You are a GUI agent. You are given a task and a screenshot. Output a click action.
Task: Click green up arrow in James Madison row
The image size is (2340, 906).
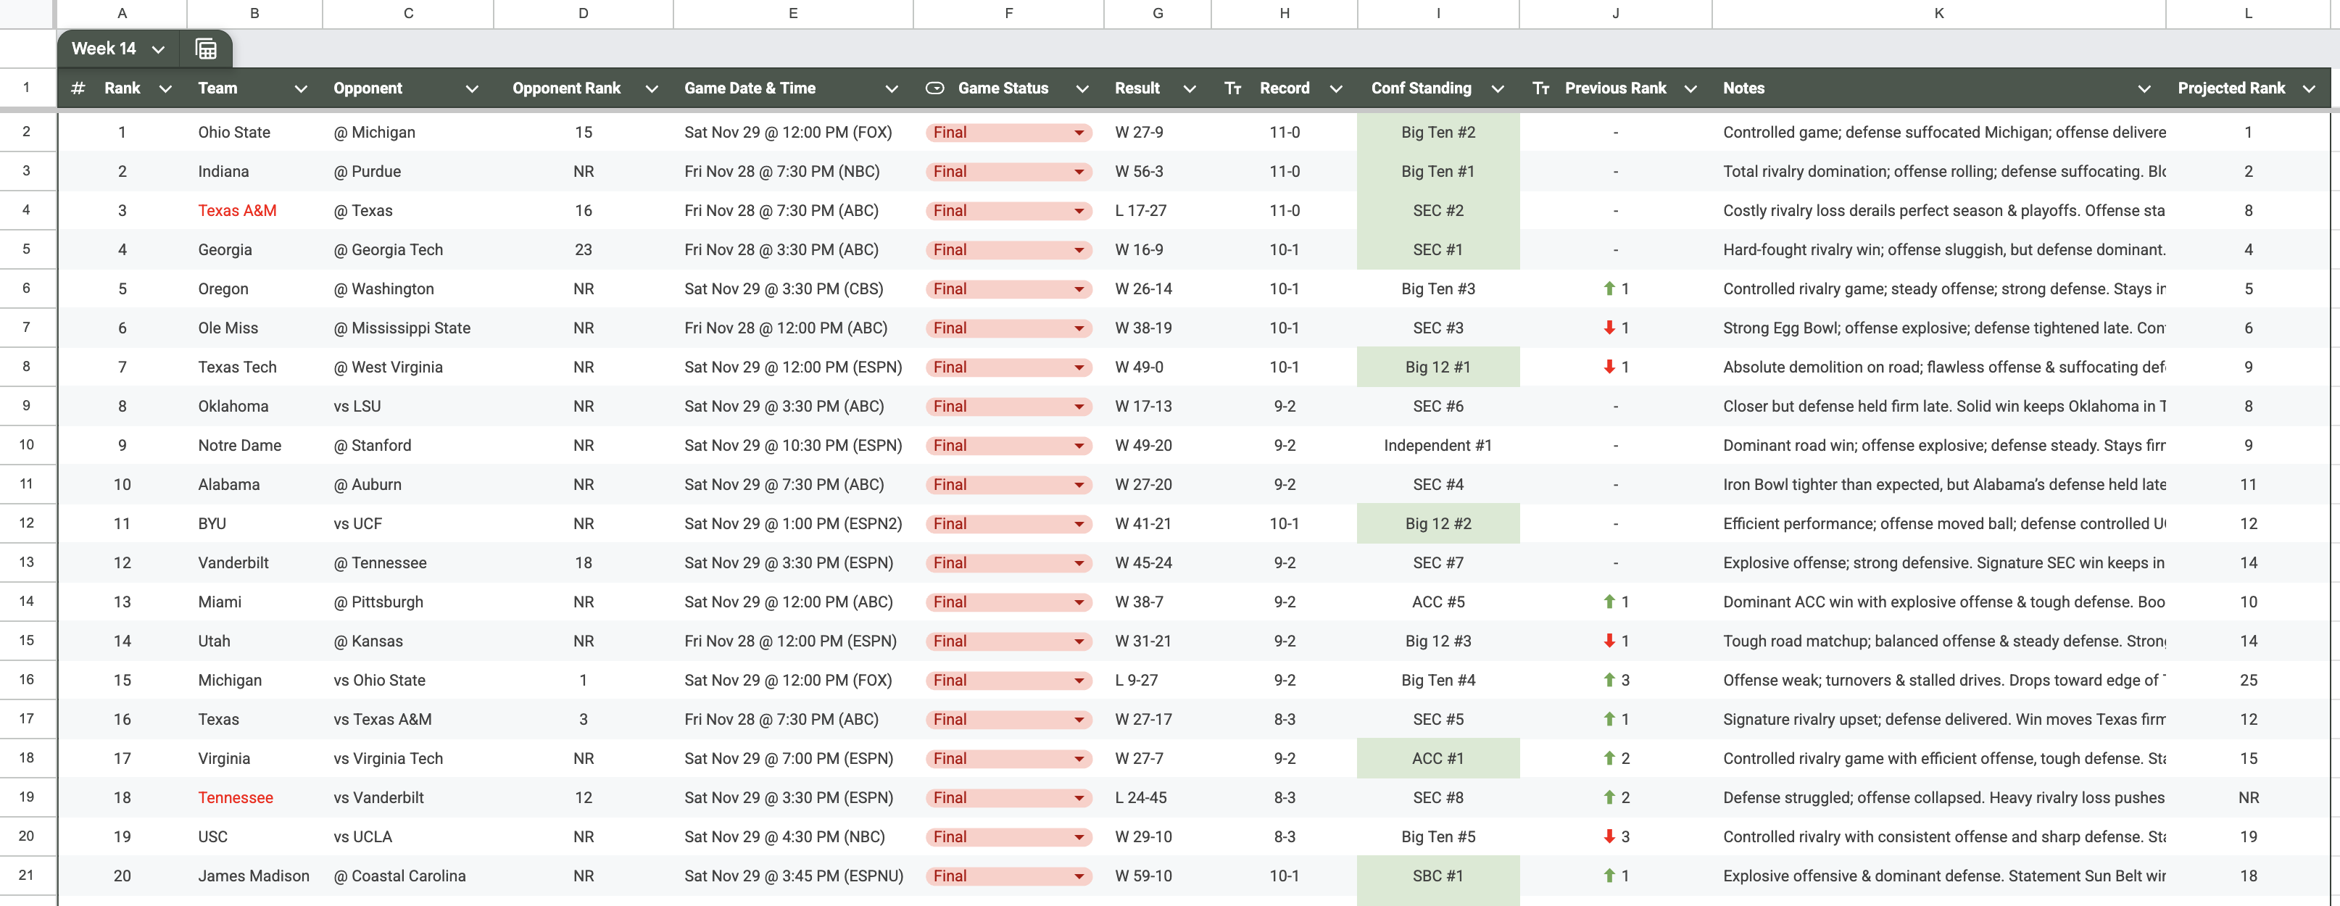tap(1609, 875)
